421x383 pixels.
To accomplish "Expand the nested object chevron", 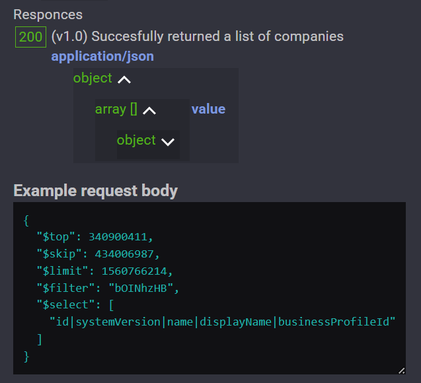I will tap(168, 141).
